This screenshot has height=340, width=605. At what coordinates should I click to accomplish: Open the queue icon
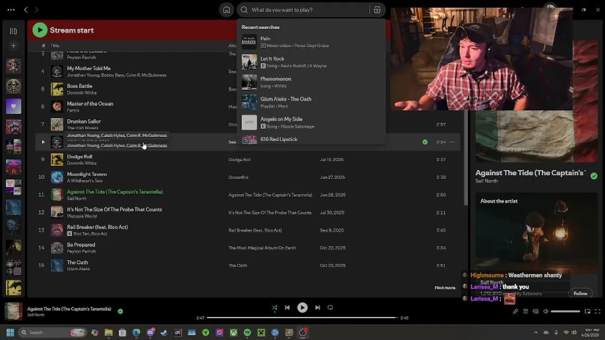[526, 311]
